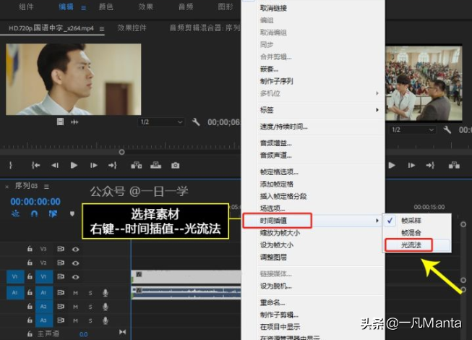
Task: Hide track V1 with eye icon
Action: point(76,277)
